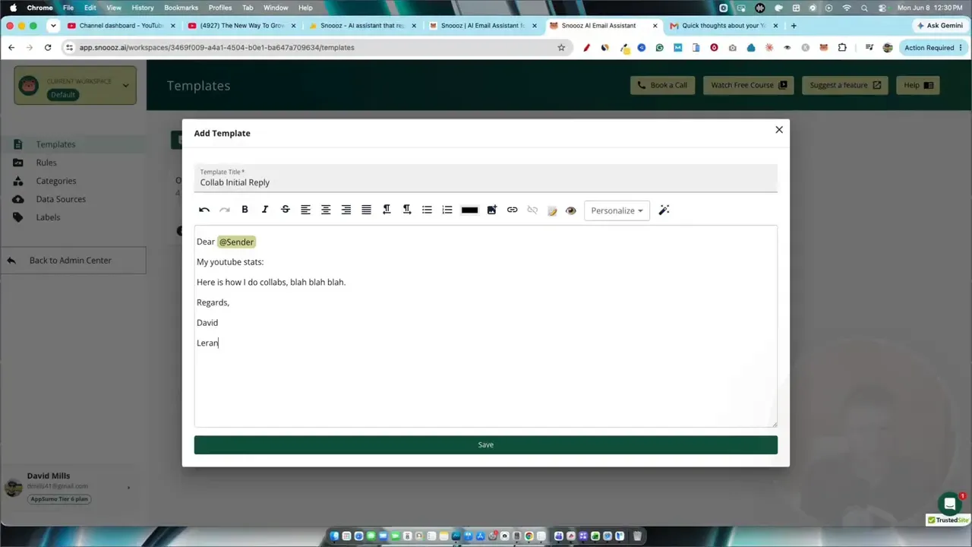Click the Help button

(x=917, y=85)
